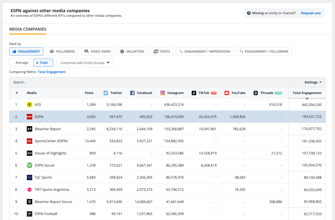The image size is (335, 220).
Task: Click the Twitter bird icon in header
Action: pyautogui.click(x=106, y=93)
